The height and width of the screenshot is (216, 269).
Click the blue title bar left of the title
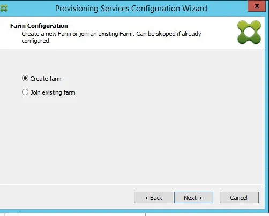[31, 8]
